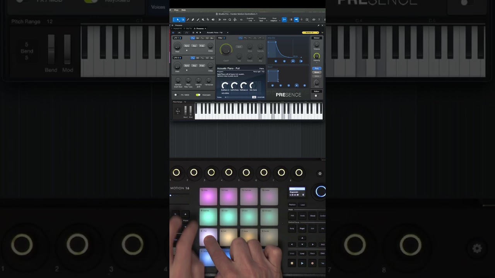Toggle LFO 2 on or off
Image resolution: width=495 pixels, height=278 pixels.
click(181, 58)
